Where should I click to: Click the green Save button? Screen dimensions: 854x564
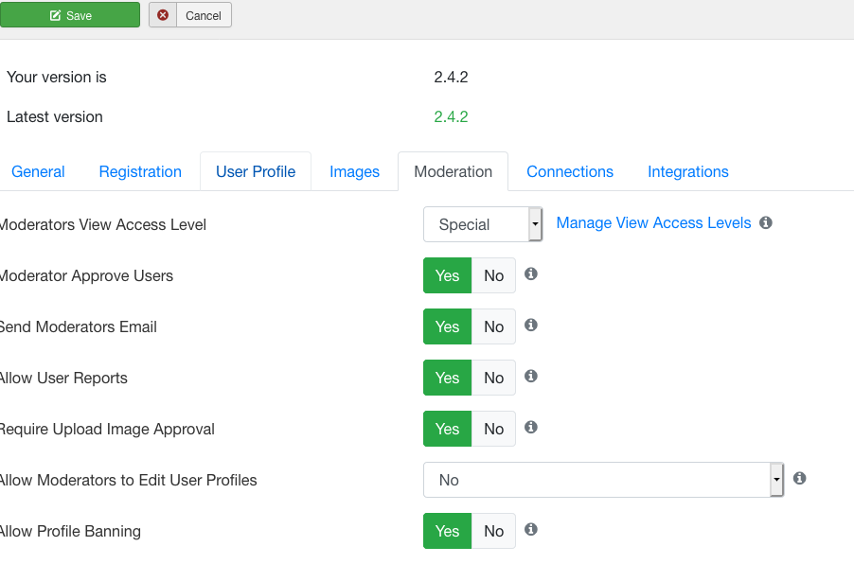coord(70,15)
